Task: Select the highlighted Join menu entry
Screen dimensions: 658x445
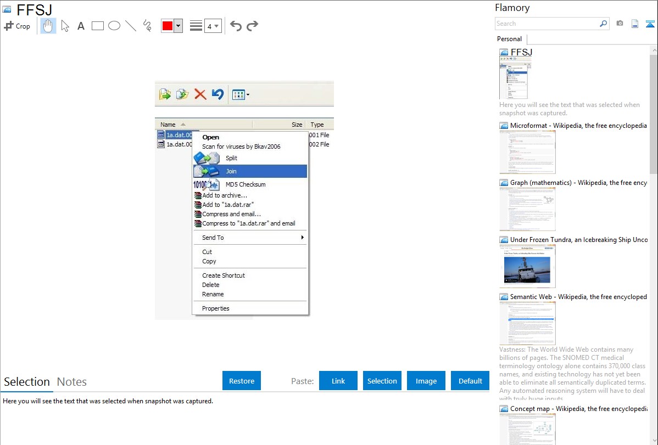Action: click(250, 171)
